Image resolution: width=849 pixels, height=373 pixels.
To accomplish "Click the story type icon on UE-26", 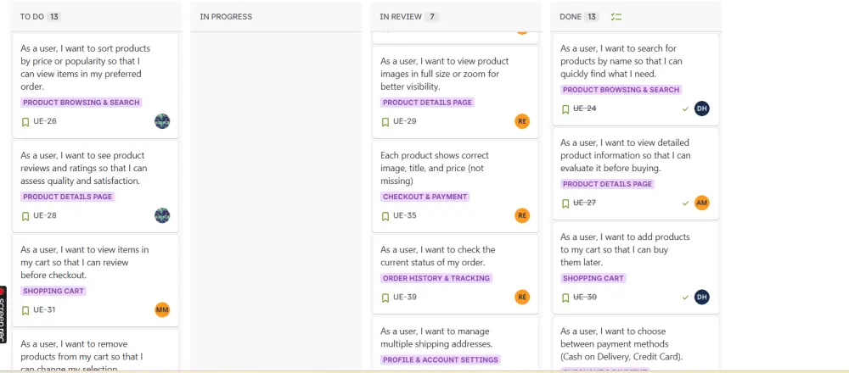I will pyautogui.click(x=25, y=121).
